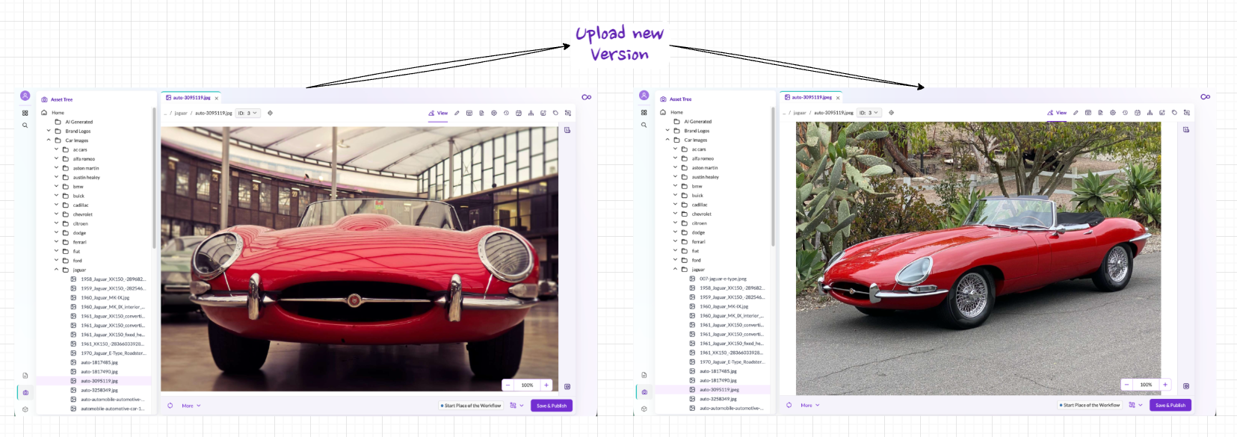Zoom in with the plus button in the .jpeg window
The image size is (1237, 437).
pyautogui.click(x=1165, y=385)
